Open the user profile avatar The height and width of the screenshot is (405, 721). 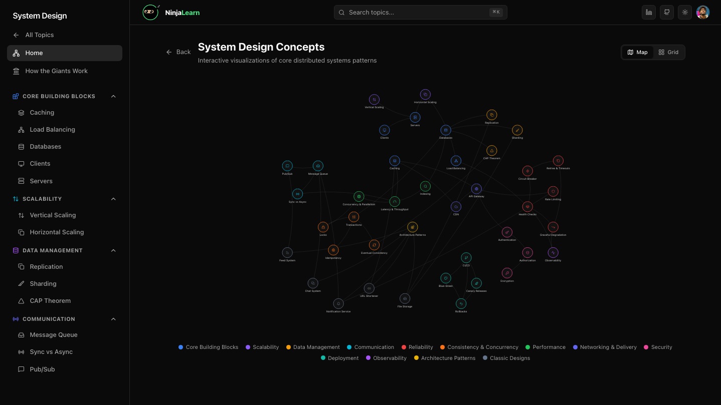coord(703,13)
